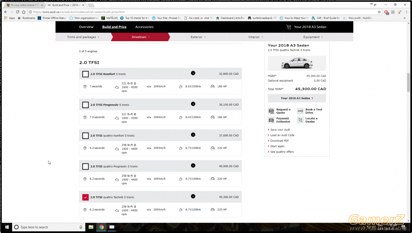Click the Request a Quote icon
Viewport: 412px width, 233px height.
click(271, 111)
